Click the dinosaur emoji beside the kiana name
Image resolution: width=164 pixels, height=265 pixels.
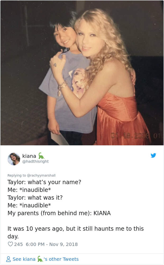tap(41, 156)
